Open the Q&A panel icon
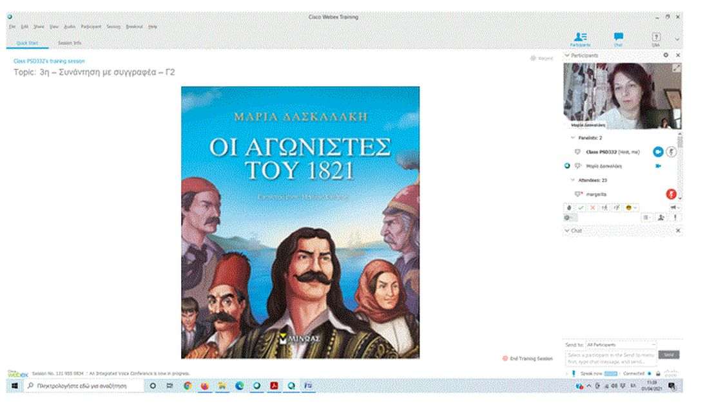The width and height of the screenshot is (705, 412). click(656, 39)
